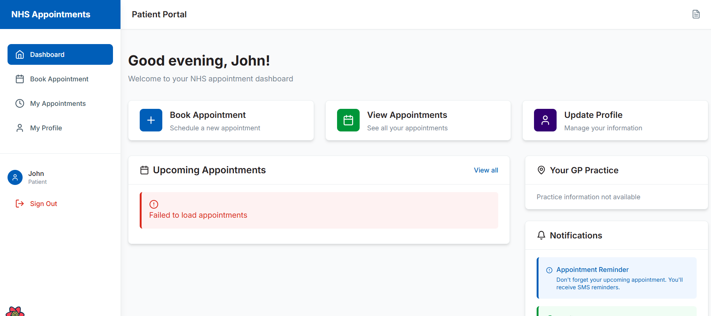Click the location pin icon beside Your GP Practice
The width and height of the screenshot is (711, 316).
541,170
